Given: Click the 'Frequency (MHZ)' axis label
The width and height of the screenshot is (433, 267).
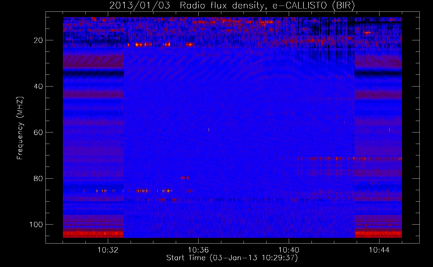Looking at the screenshot, I should pyautogui.click(x=20, y=128).
